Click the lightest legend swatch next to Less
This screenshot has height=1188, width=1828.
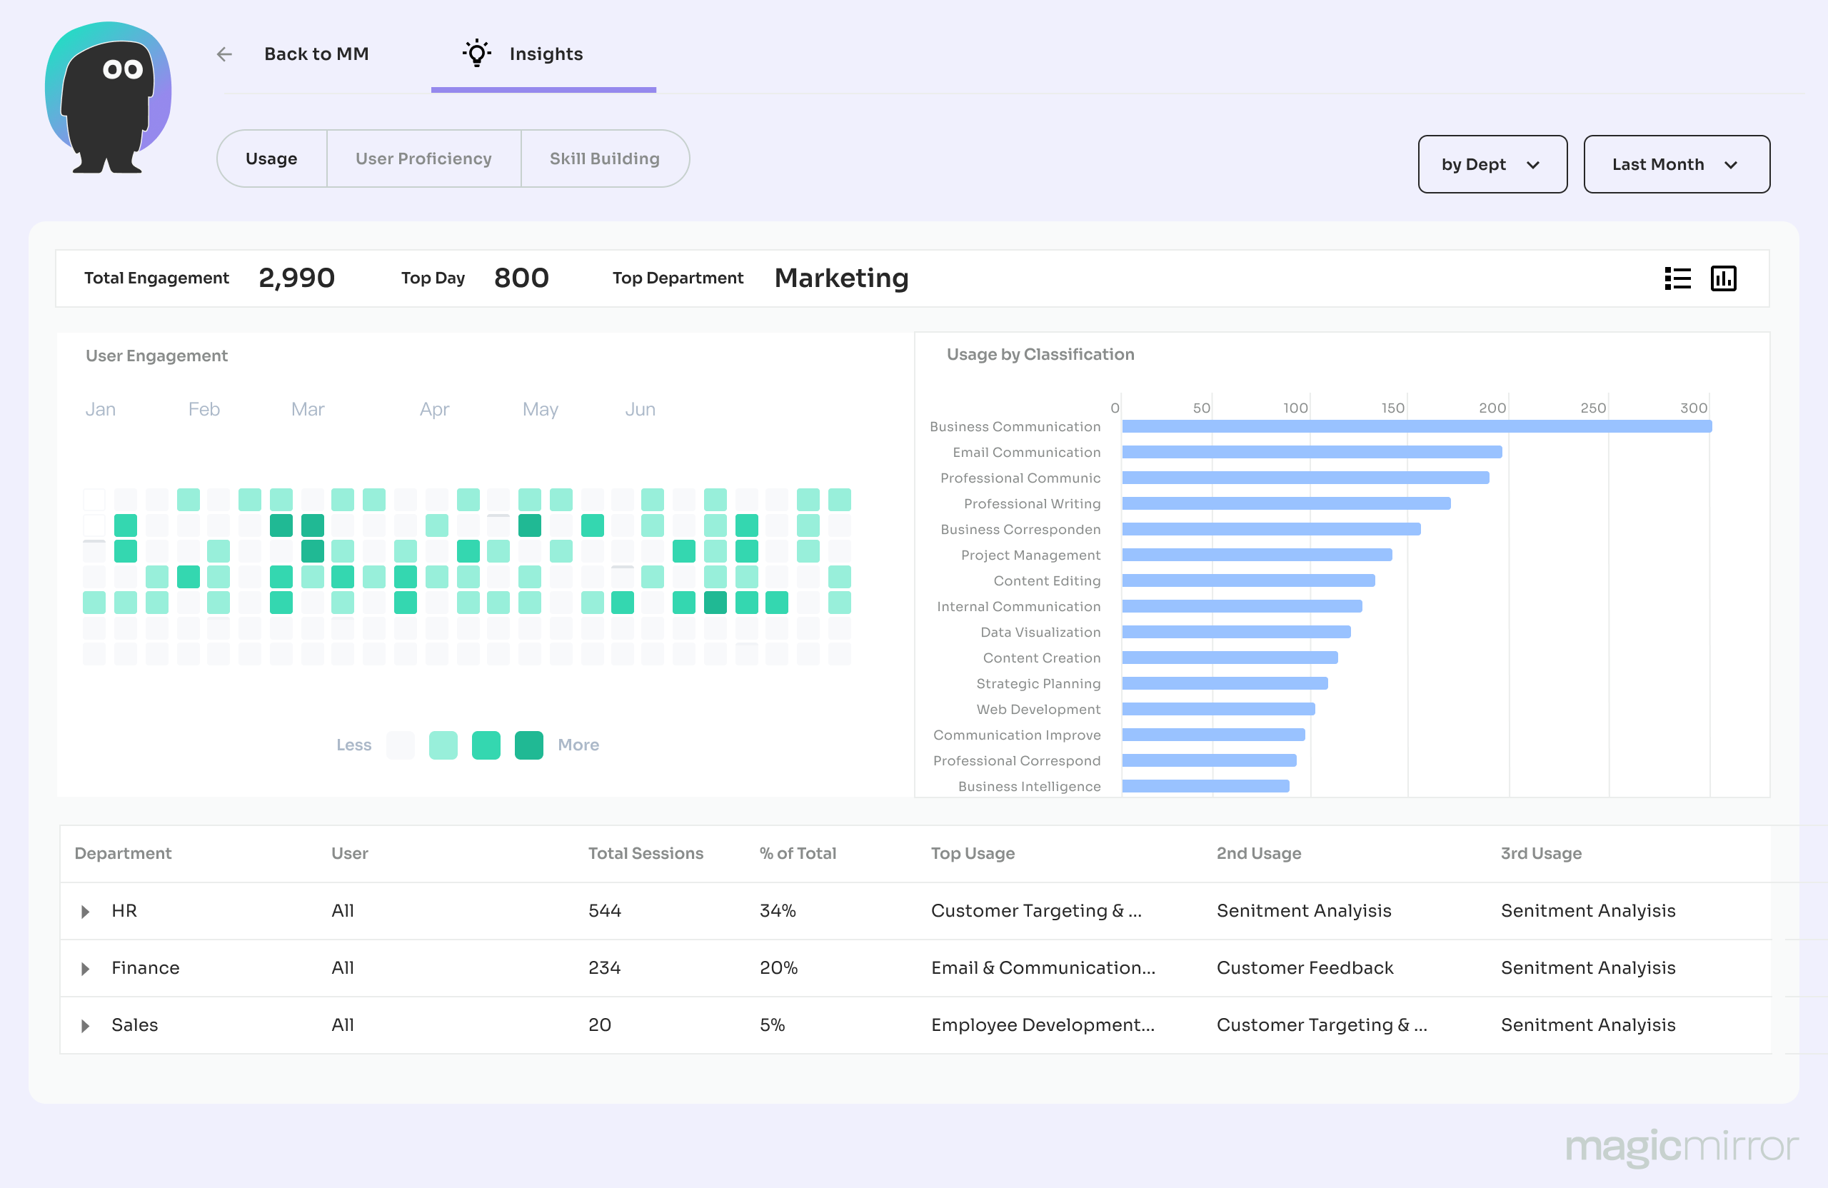coord(400,745)
